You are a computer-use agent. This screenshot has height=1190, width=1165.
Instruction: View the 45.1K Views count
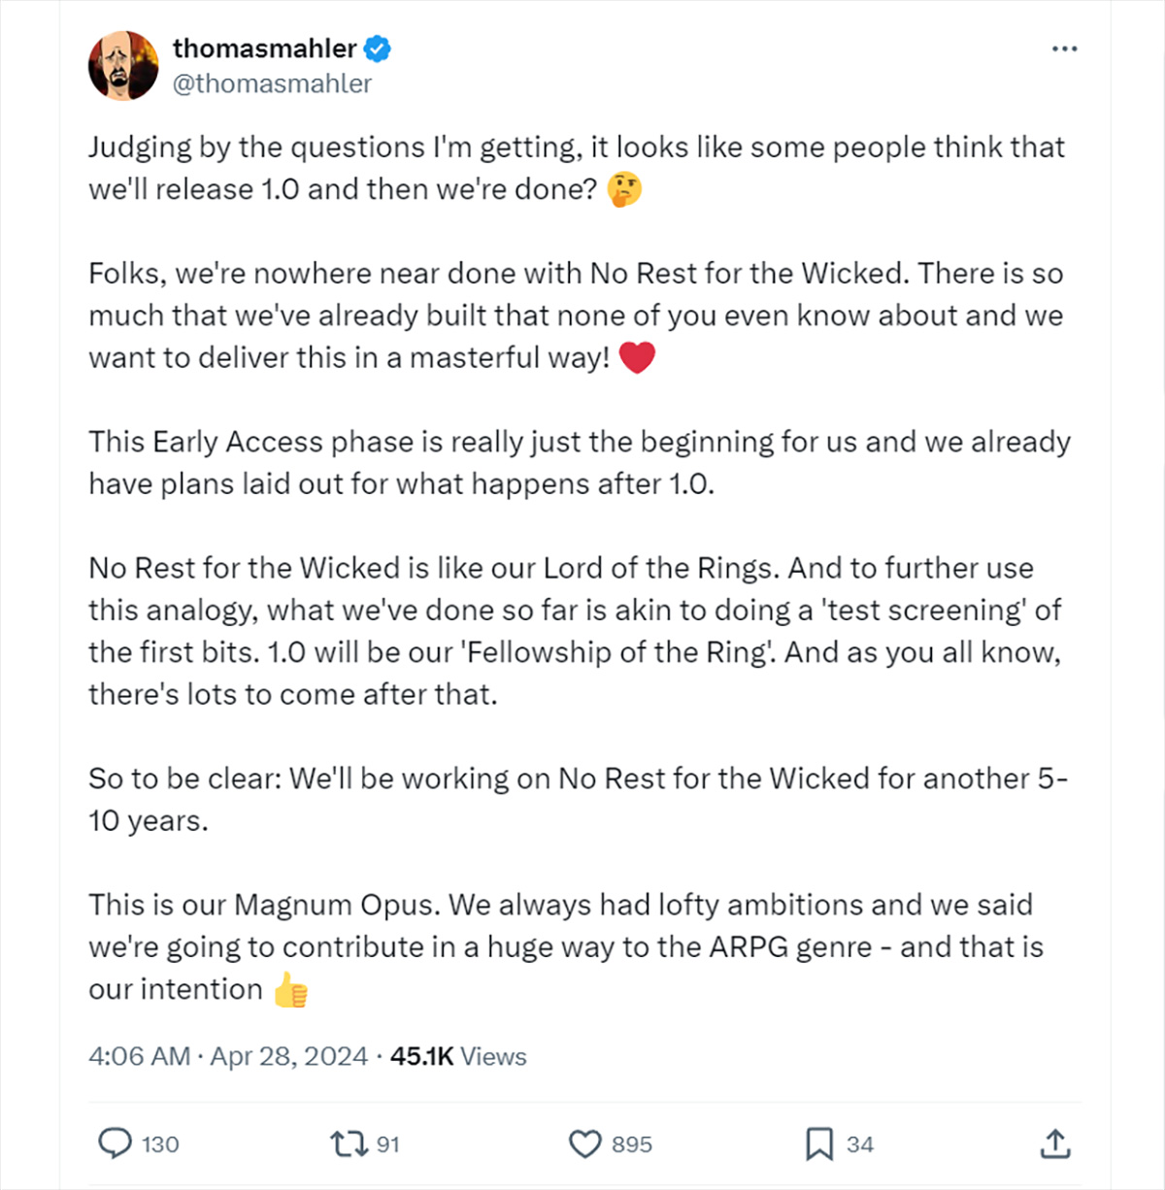click(x=458, y=1056)
